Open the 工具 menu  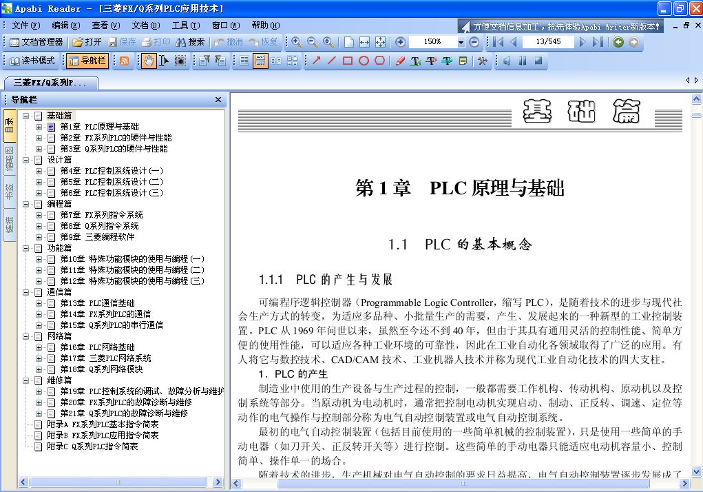click(185, 25)
